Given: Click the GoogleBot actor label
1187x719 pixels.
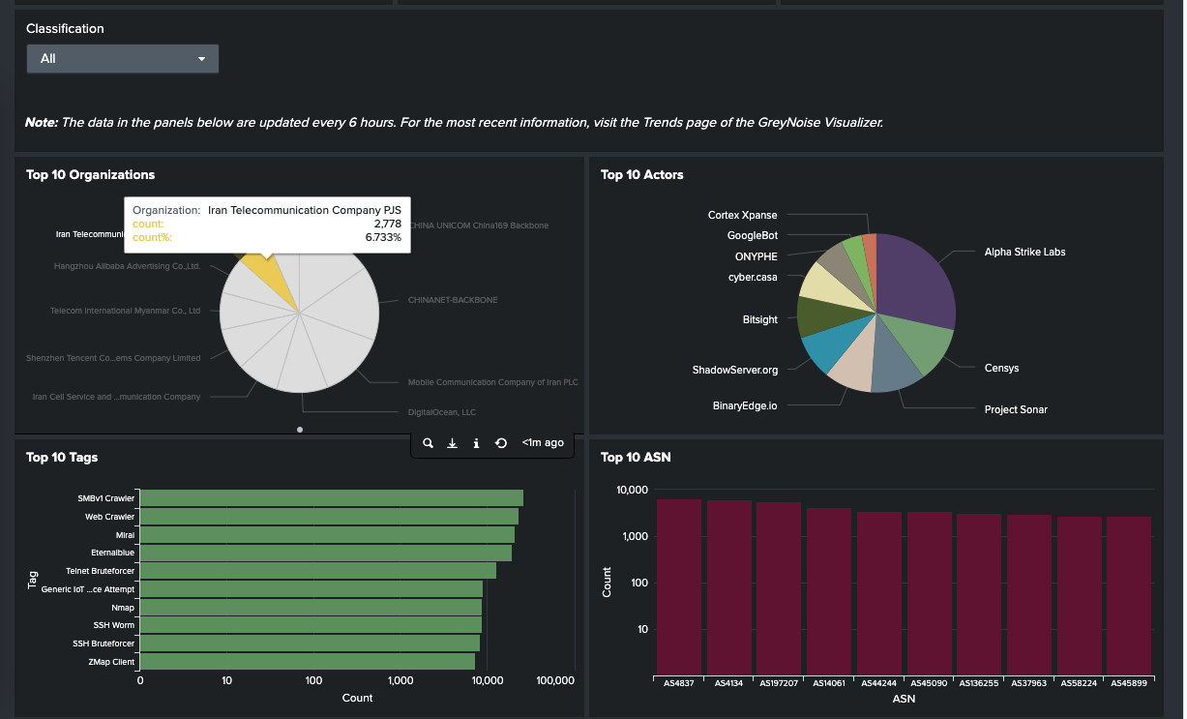Looking at the screenshot, I should coord(753,235).
